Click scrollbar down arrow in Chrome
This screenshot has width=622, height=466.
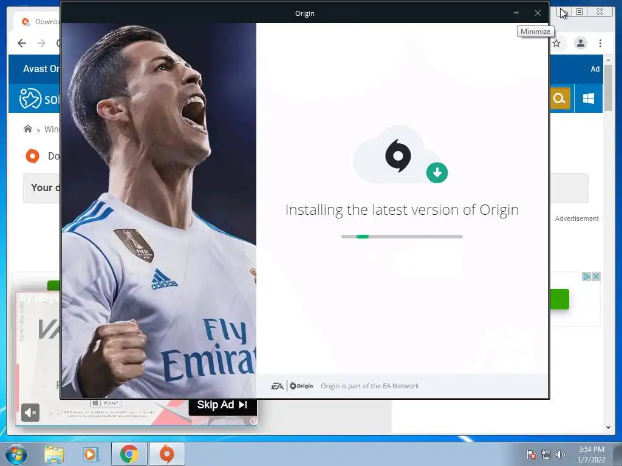click(608, 428)
